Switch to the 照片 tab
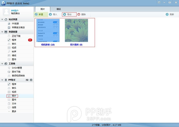Viewport: 179px width, 127px height. (43, 9)
